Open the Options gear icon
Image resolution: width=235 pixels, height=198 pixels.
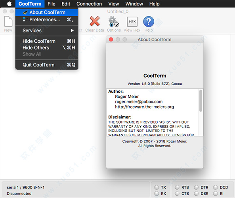tap(114, 21)
